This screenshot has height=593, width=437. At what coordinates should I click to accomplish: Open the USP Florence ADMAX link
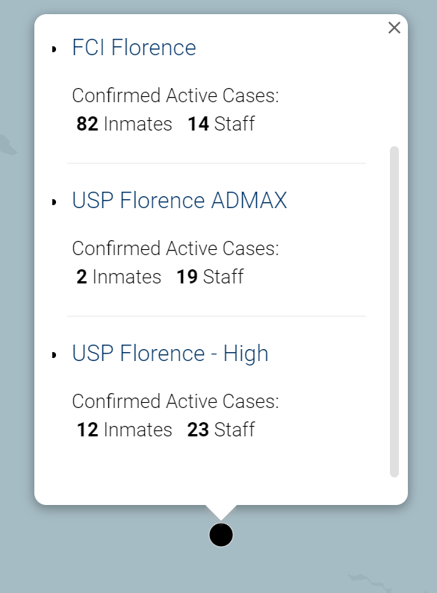coord(179,201)
